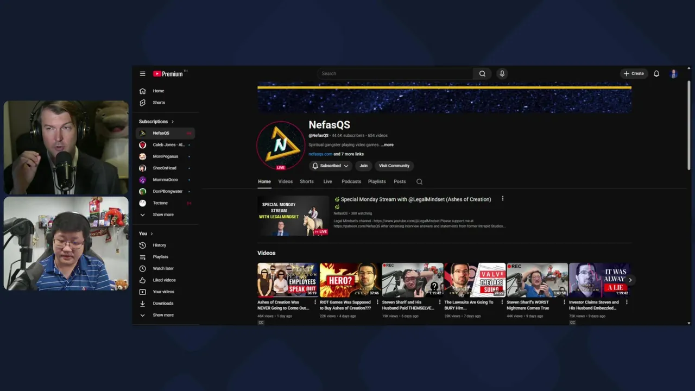Open the account avatar menu
This screenshot has height=391, width=695.
[x=674, y=73]
